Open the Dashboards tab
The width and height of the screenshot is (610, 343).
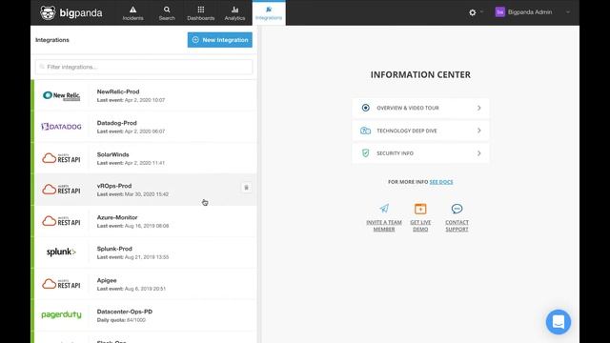[x=201, y=12]
